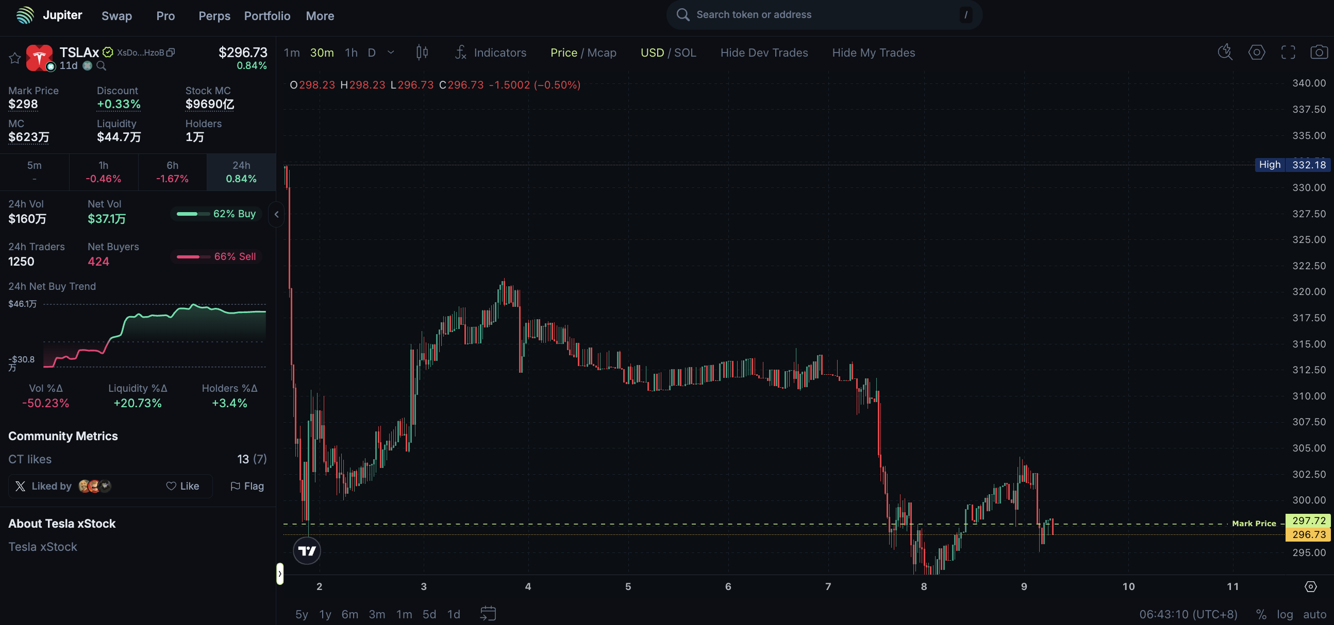
Task: Open the chart settings hexagon icon
Action: (x=1256, y=53)
